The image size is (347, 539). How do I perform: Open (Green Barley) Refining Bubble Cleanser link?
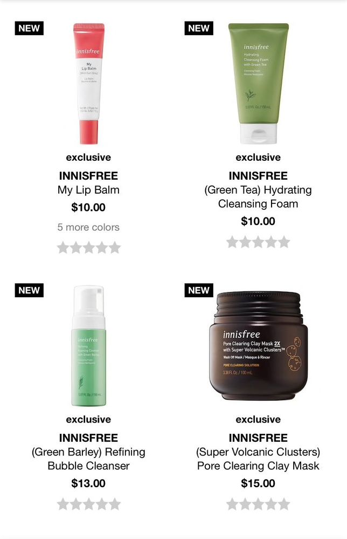point(88,459)
